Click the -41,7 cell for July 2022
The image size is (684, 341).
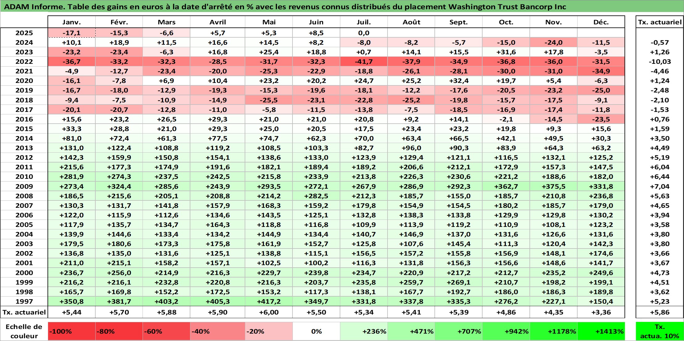364,62
